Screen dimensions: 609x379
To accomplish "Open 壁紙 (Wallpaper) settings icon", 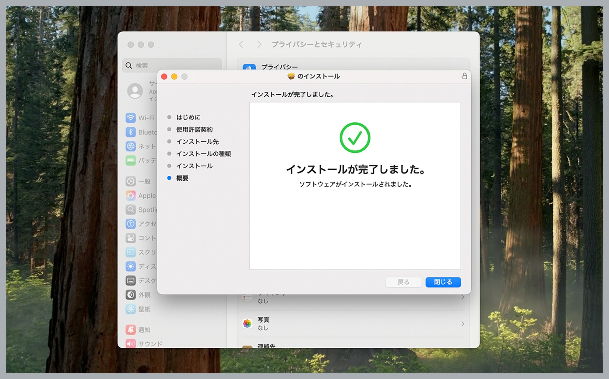I will [131, 309].
